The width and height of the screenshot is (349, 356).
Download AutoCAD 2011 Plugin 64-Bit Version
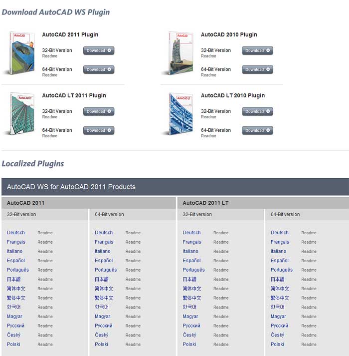99,69
